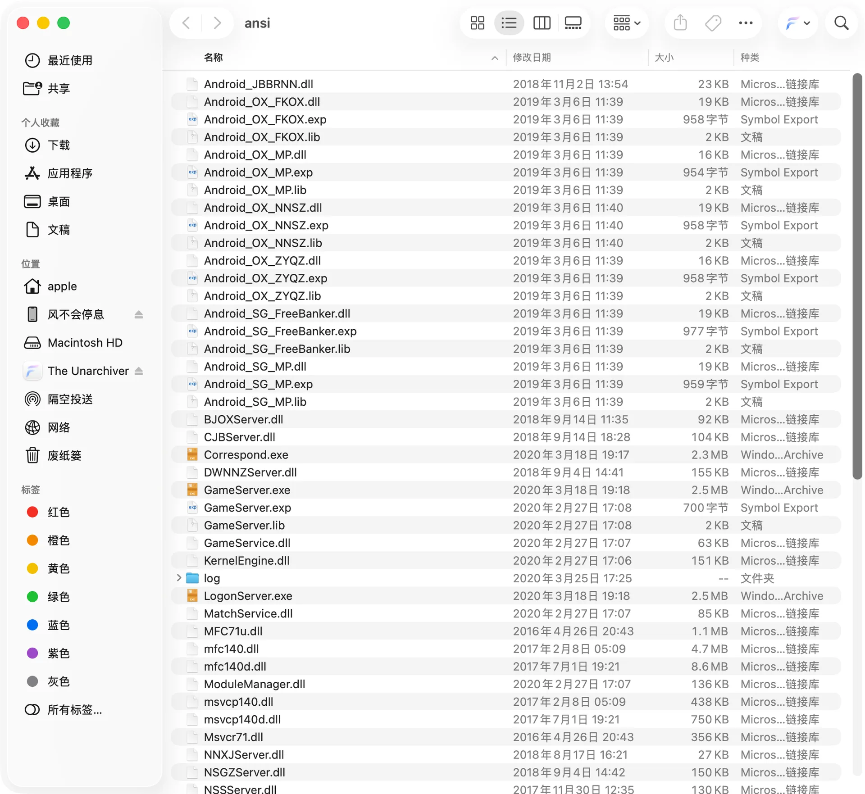865x794 pixels.
Task: Select the KernelEngine.dll file
Action: click(506, 561)
